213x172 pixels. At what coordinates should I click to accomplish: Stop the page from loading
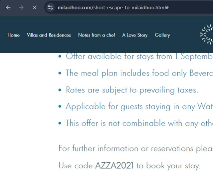(x=34, y=7)
